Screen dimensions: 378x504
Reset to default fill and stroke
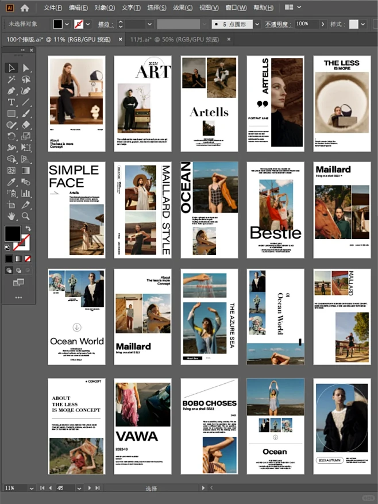coord(7,248)
